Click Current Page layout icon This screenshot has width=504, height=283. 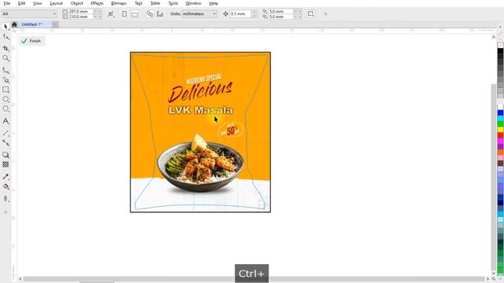160,14
